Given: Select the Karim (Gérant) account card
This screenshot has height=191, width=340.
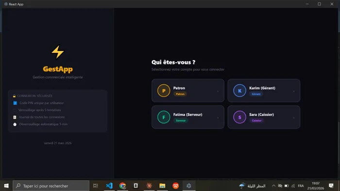Looking at the screenshot, I should (264, 91).
